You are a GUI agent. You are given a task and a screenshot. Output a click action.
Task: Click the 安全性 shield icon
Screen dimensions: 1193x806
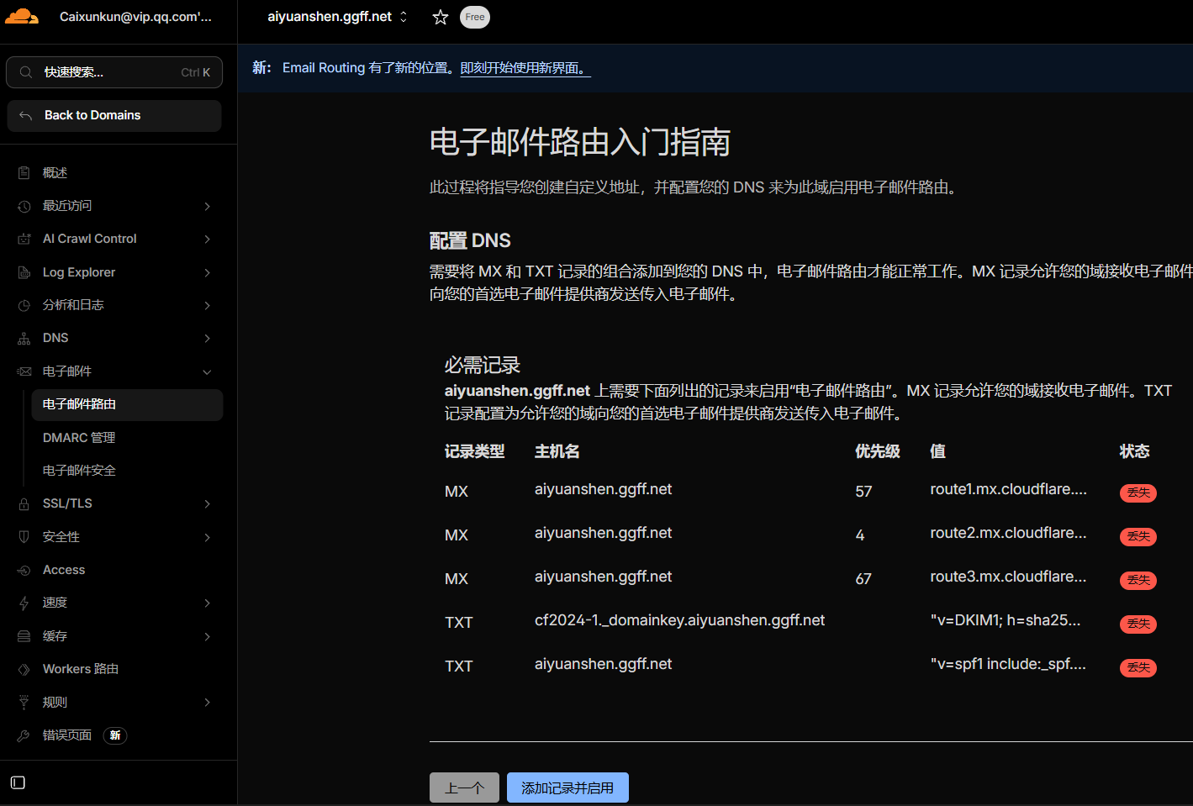point(24,536)
